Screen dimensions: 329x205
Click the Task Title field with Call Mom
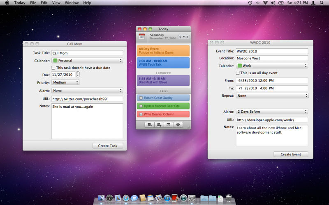(87, 53)
